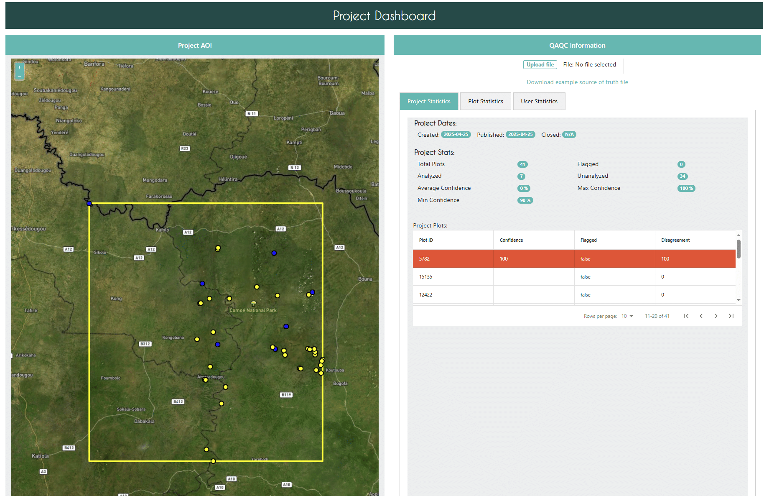Screen dimensions: 764x496
Task: Click the table scroll up arrow
Action: 739,235
